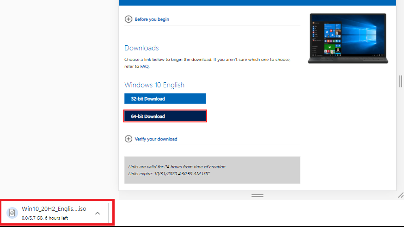404x227 pixels.
Task: Click the vertical scrollbar grip on right edge
Action: (x=401, y=81)
